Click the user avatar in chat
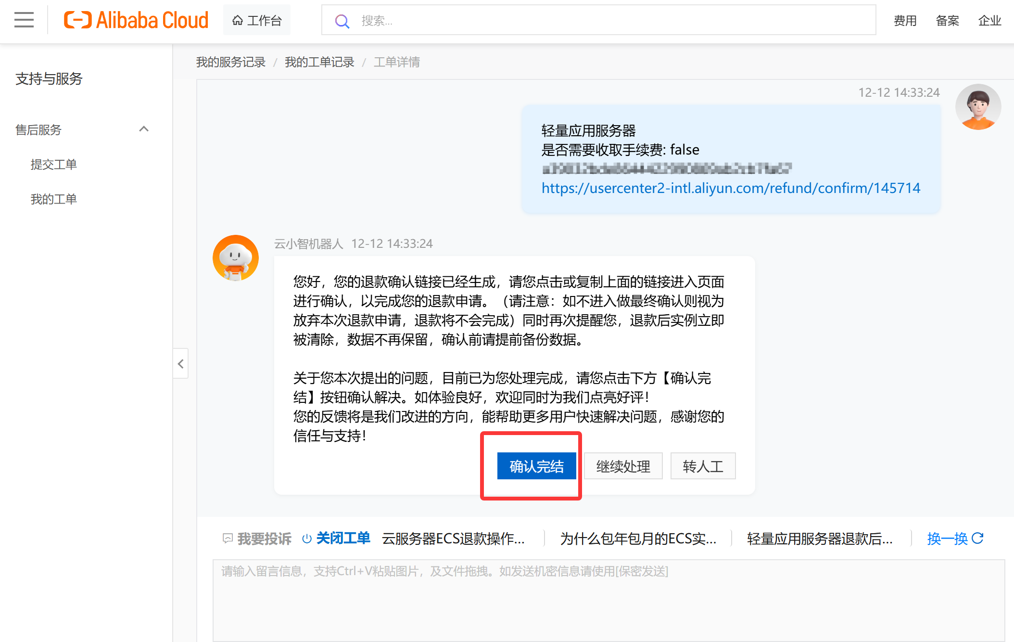The height and width of the screenshot is (642, 1014). (x=977, y=107)
